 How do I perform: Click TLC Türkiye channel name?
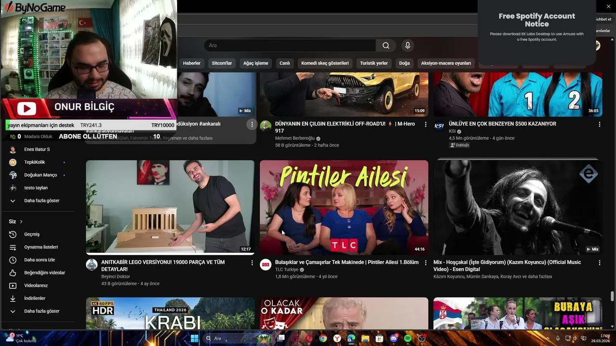(x=287, y=270)
